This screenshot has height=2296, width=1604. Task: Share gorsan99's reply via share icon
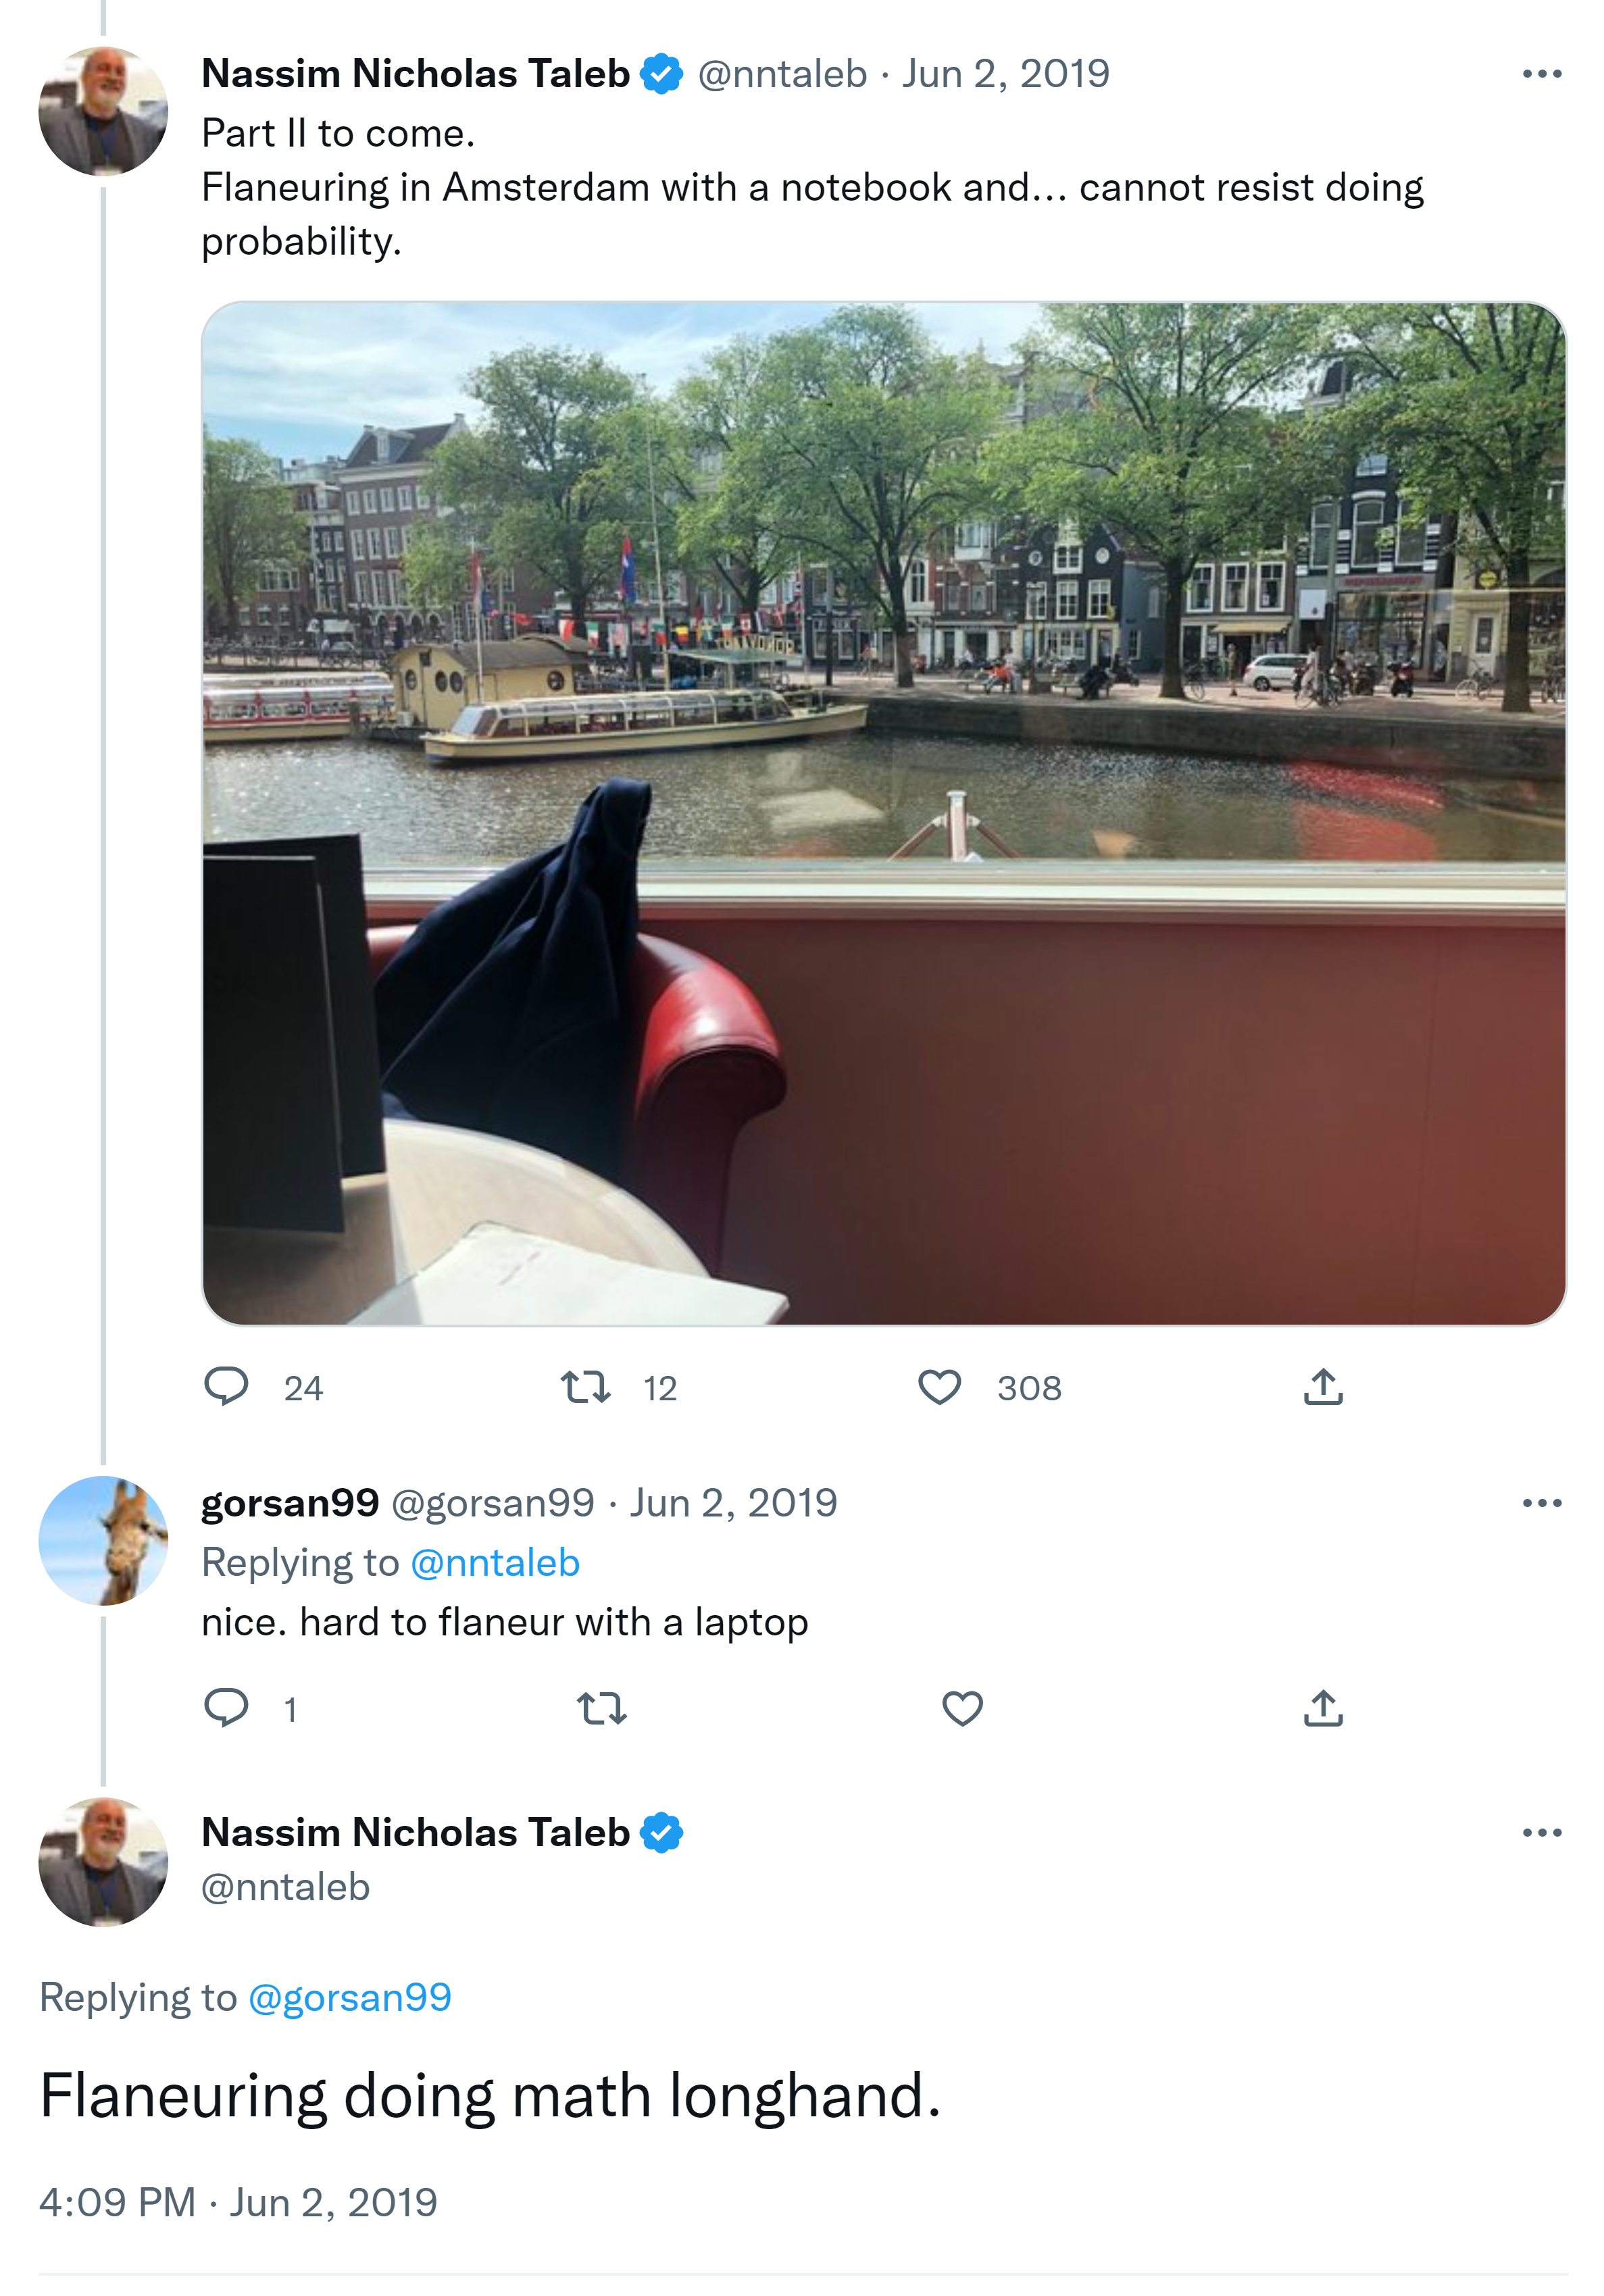(1322, 1708)
